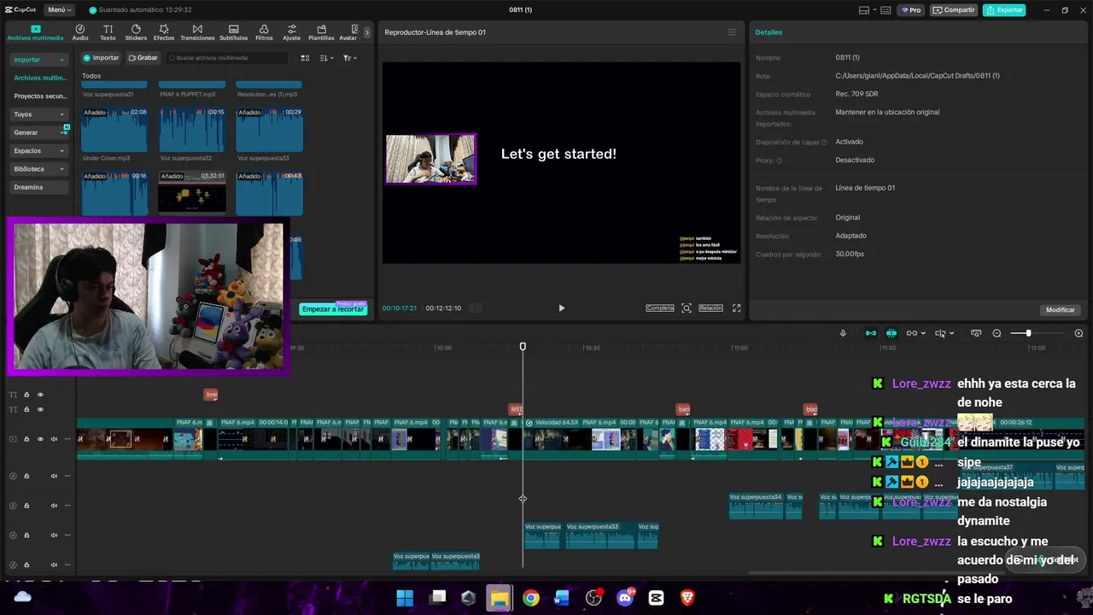The image size is (1093, 615).
Task: Expand the Generar sidebar section
Action: click(x=39, y=132)
